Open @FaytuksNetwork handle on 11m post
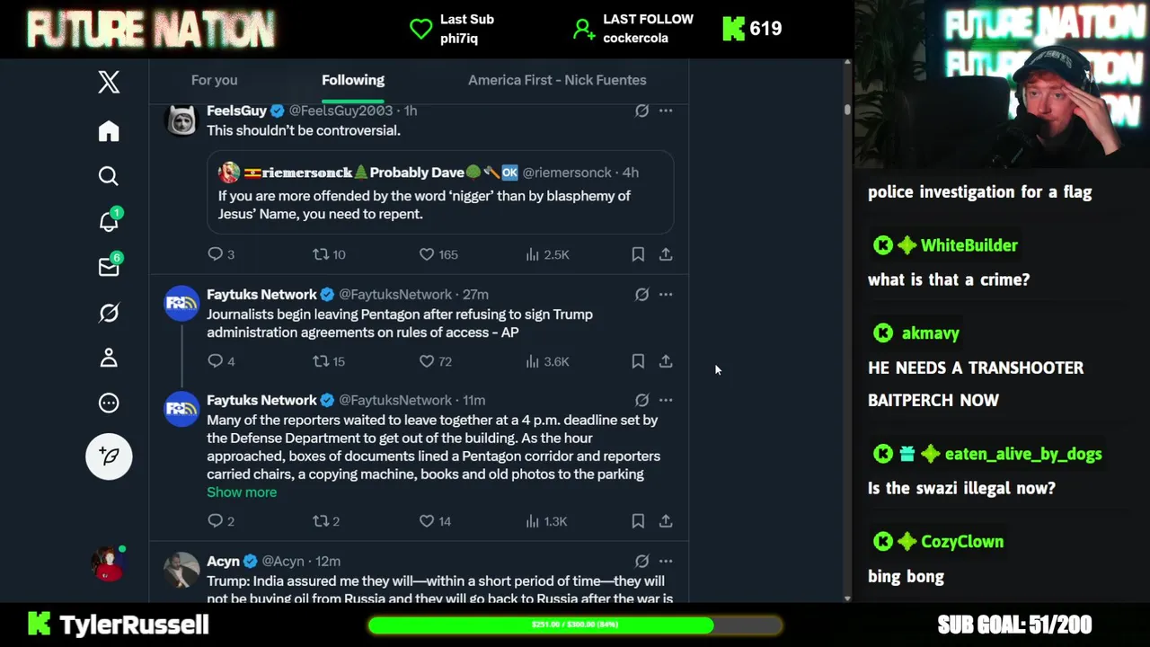The height and width of the screenshot is (647, 1150). click(395, 400)
